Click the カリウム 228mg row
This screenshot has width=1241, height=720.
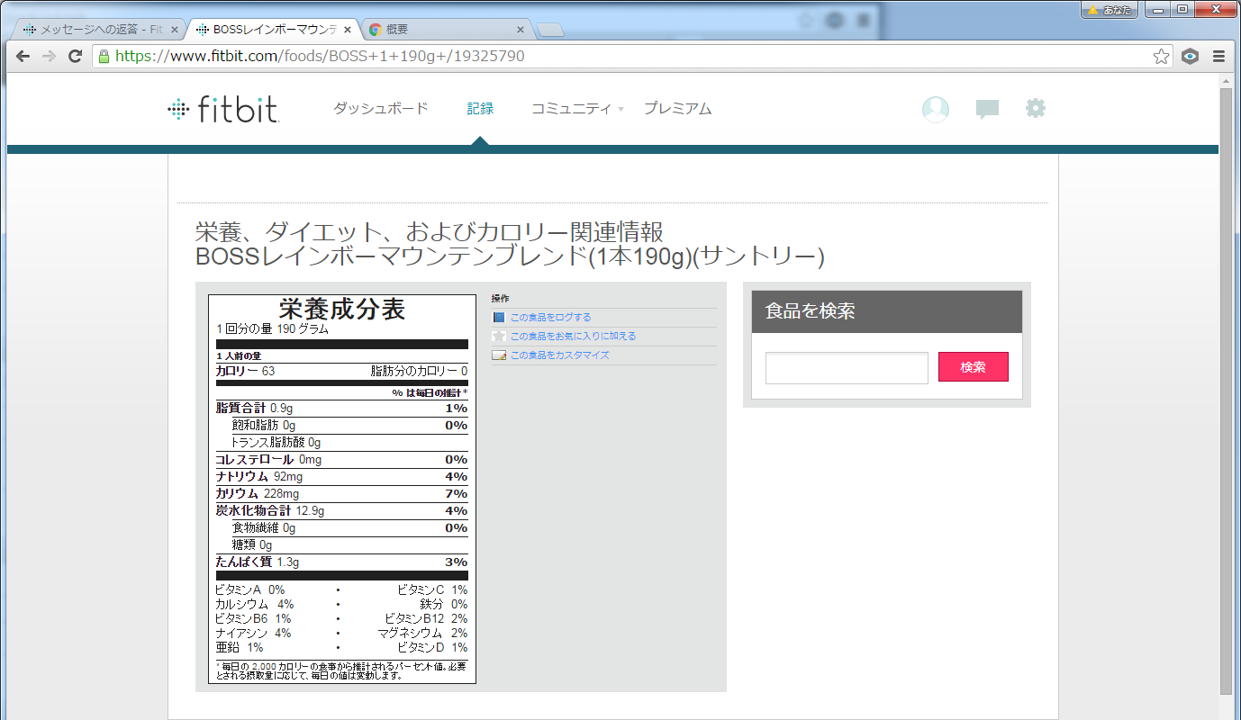tap(341, 493)
